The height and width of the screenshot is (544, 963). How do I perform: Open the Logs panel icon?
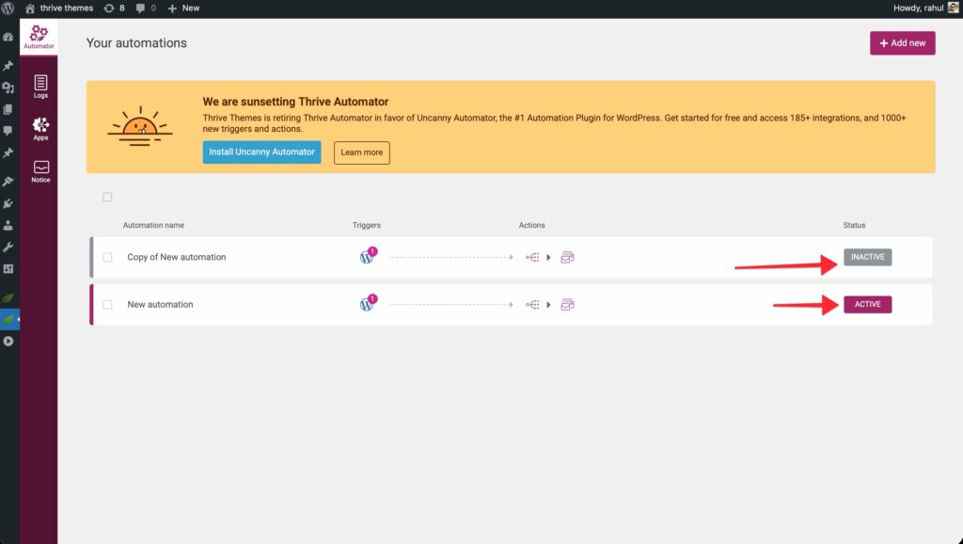pyautogui.click(x=40, y=86)
